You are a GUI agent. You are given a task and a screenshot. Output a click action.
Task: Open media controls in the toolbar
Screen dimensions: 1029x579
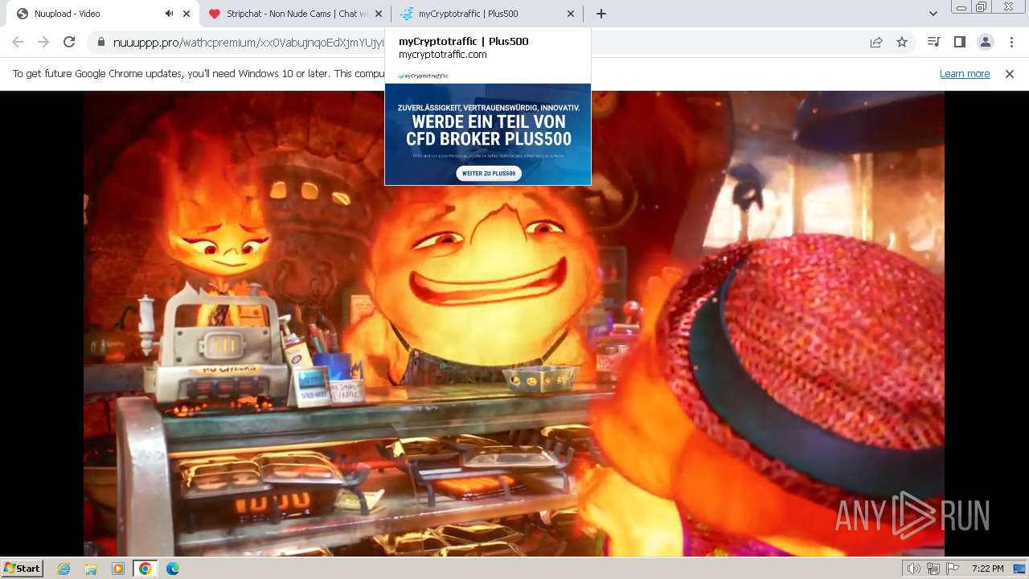point(933,43)
